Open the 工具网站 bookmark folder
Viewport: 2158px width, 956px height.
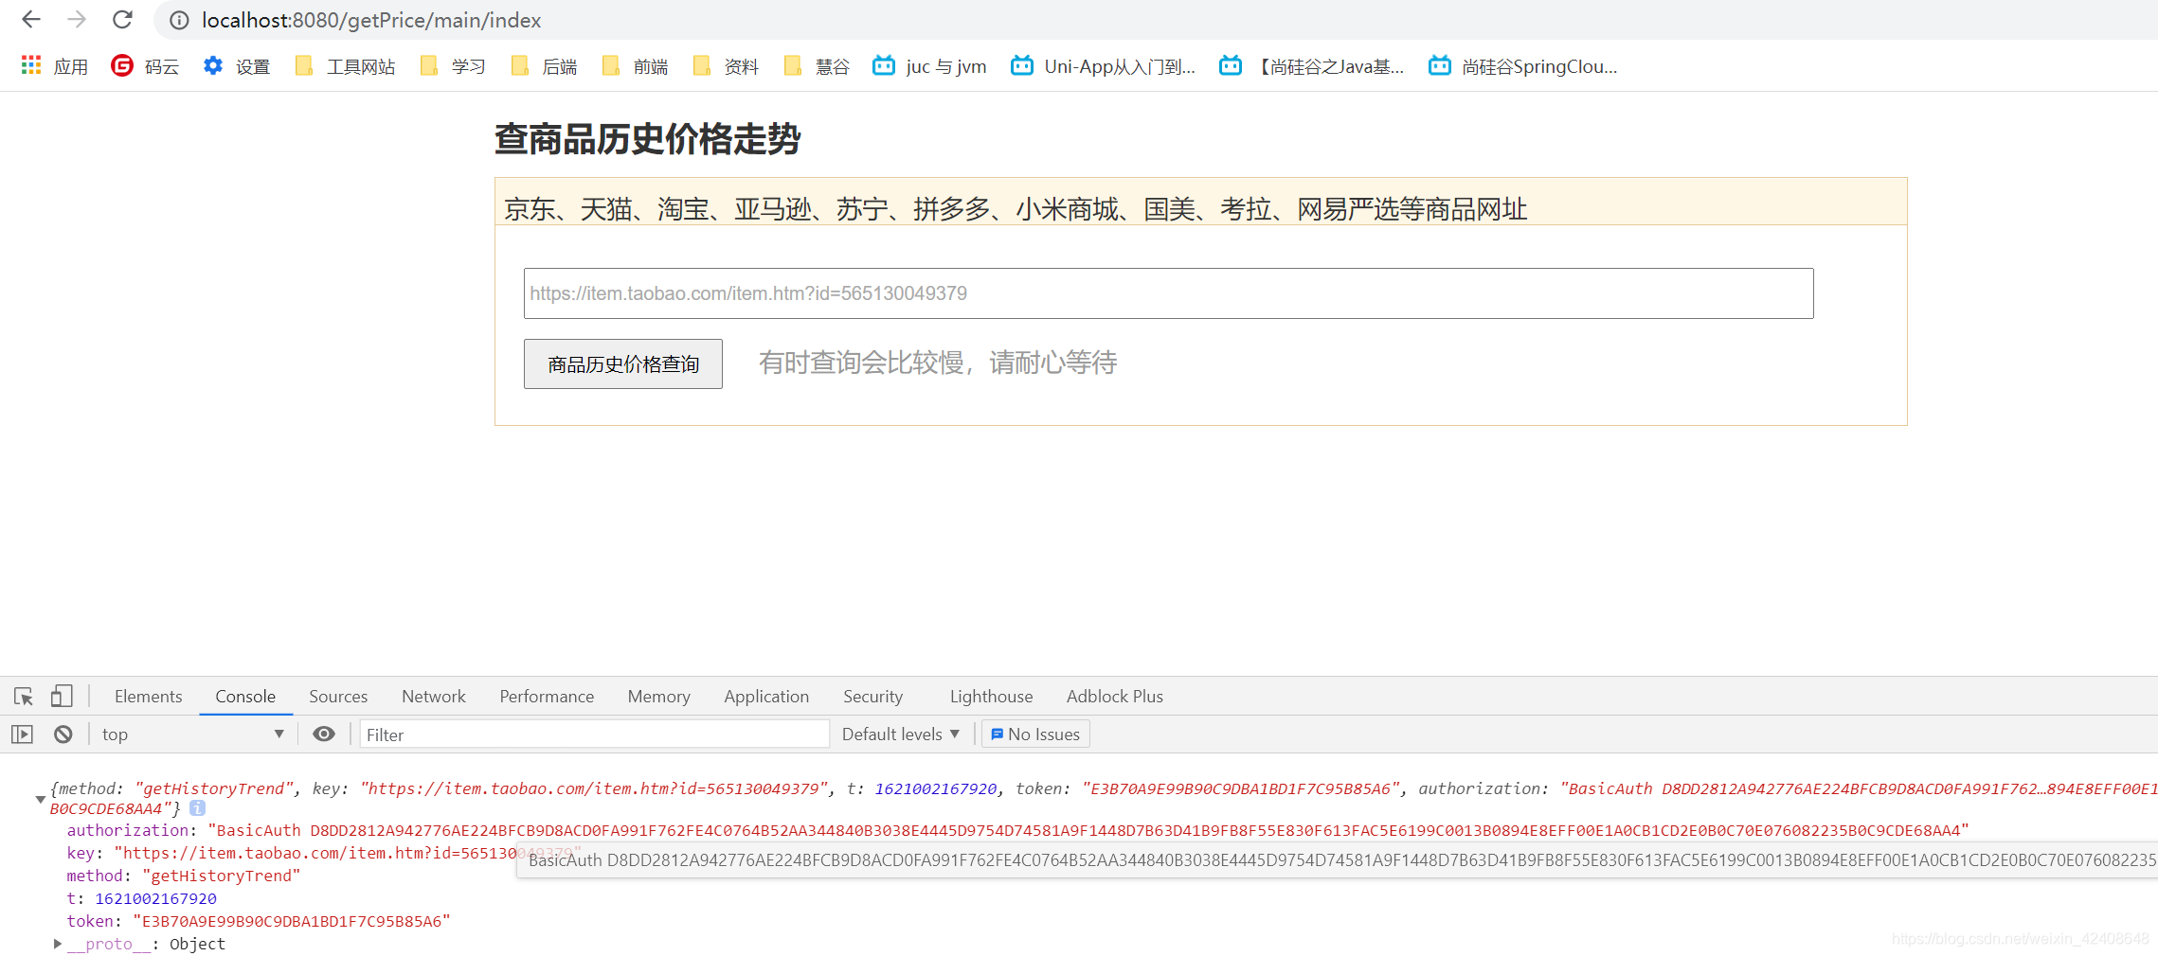click(x=345, y=66)
